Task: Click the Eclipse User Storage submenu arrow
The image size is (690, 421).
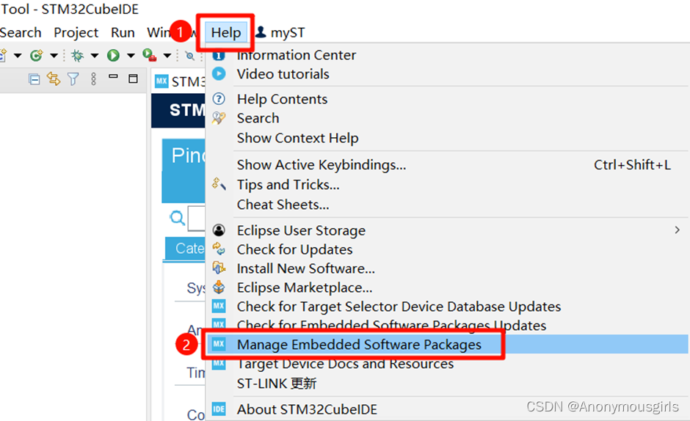Action: 677,230
